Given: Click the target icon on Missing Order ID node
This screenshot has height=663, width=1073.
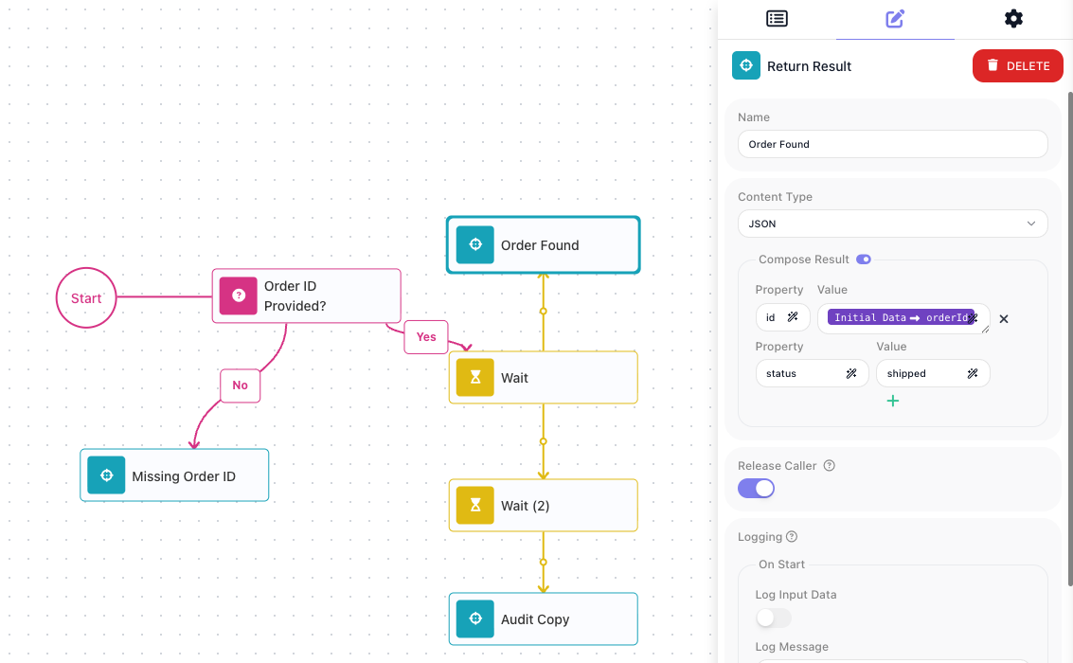Looking at the screenshot, I should click(106, 475).
